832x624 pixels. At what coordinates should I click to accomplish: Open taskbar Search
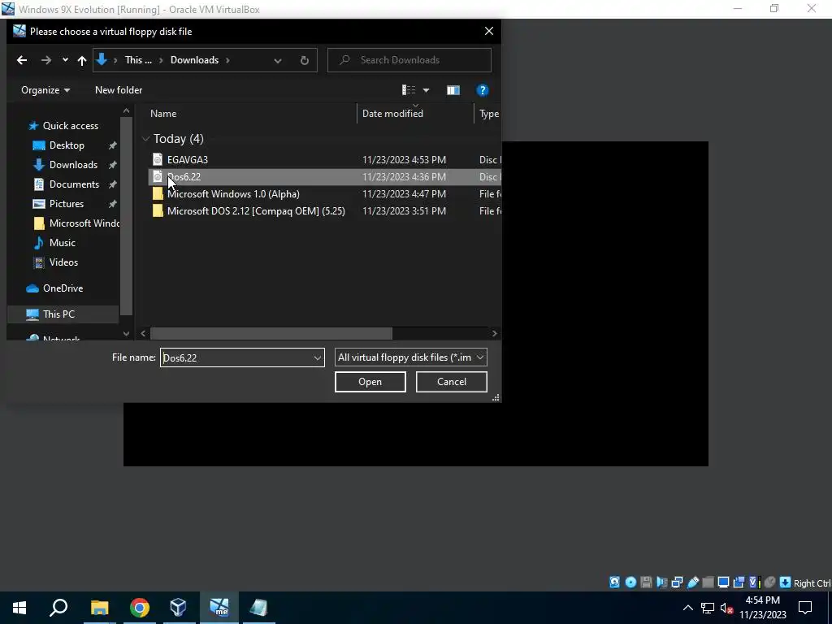pyautogui.click(x=58, y=608)
